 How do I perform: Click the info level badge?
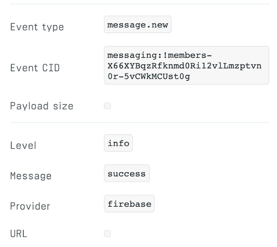click(118, 143)
